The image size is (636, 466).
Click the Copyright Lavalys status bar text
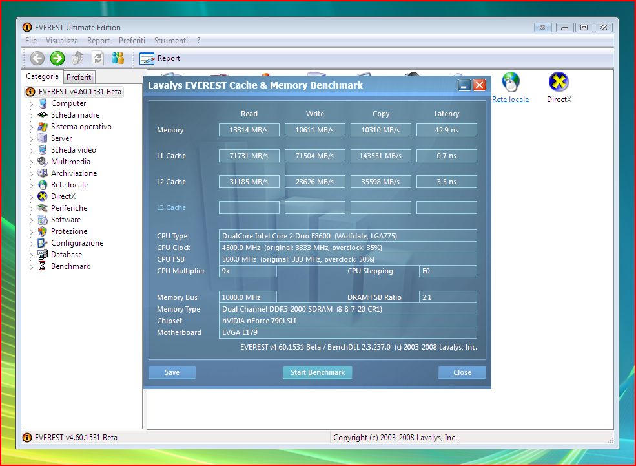(395, 438)
